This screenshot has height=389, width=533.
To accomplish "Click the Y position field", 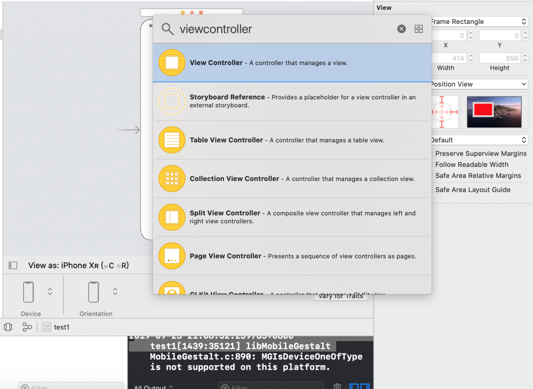I will (500, 35).
